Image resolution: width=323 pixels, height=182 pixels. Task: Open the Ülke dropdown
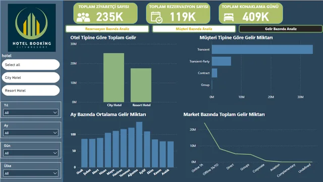tap(31, 173)
